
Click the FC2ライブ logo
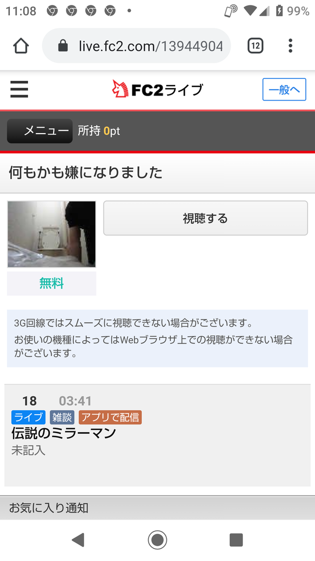157,89
